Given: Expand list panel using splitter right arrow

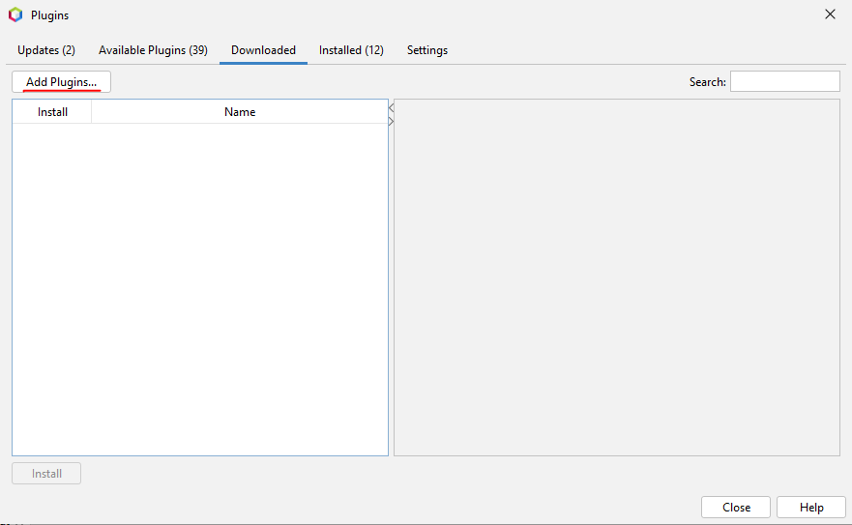Looking at the screenshot, I should click(x=391, y=121).
